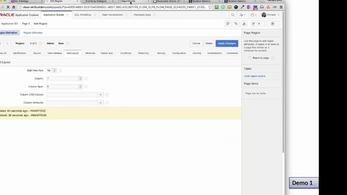This screenshot has width=347, height=195.
Task: Open the Shared Components icon
Action: pos(244,24)
